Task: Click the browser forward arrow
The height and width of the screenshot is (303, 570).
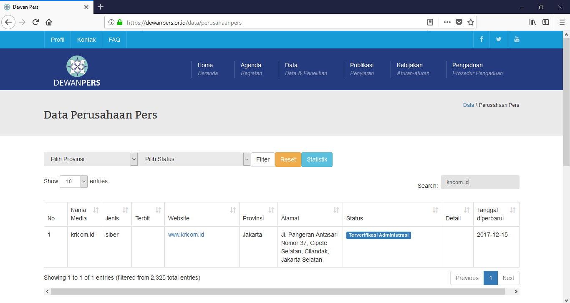Action: click(22, 22)
